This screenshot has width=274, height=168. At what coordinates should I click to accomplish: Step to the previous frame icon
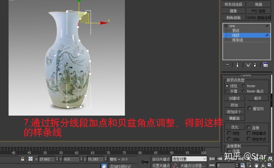(x=220, y=159)
